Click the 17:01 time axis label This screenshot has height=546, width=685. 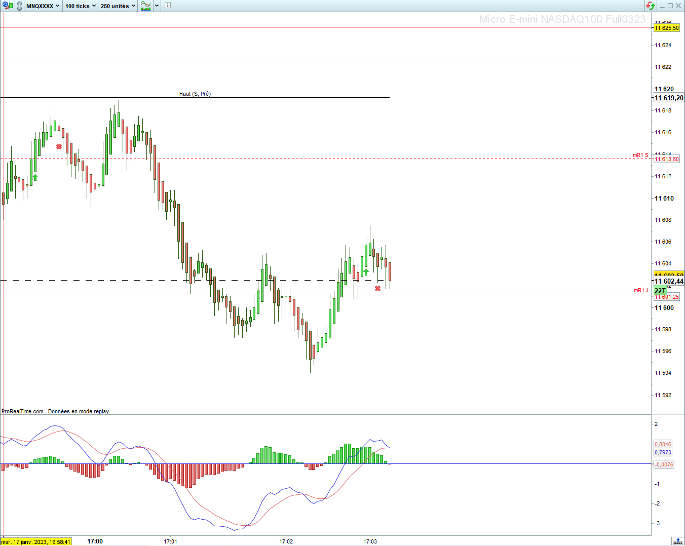click(x=170, y=541)
